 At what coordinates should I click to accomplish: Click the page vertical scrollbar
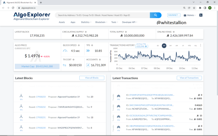tap(217, 53)
